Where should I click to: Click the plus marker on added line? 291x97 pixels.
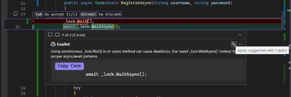tap(33, 27)
